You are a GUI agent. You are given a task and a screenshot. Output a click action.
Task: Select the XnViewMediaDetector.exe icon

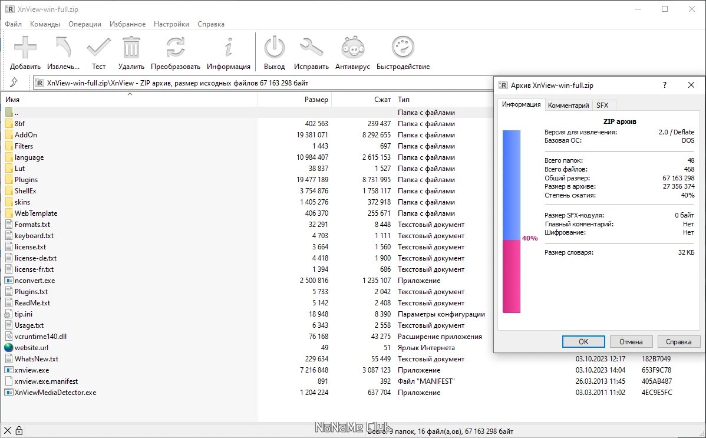(9, 393)
